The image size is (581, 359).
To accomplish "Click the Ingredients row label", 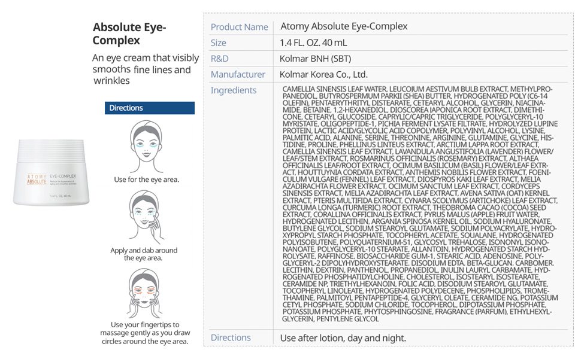I will [x=234, y=90].
